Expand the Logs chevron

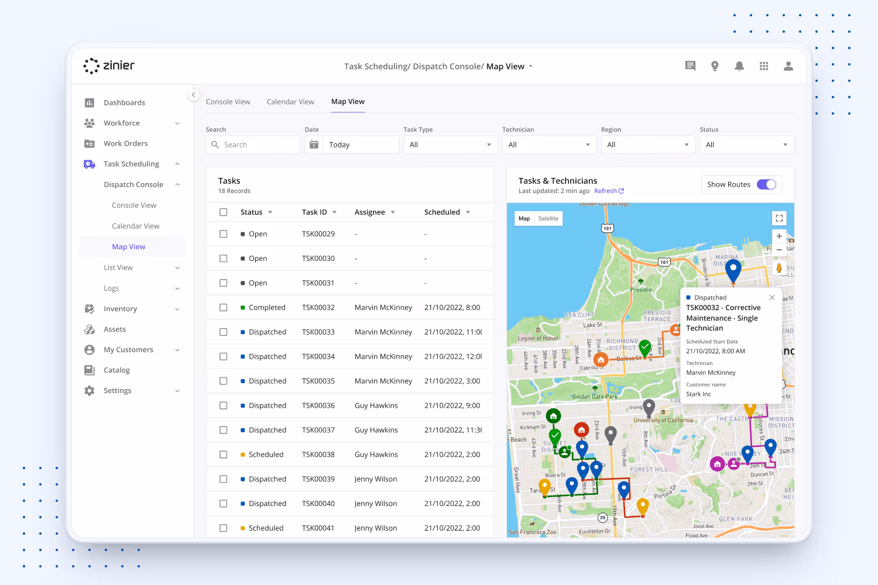(x=177, y=288)
